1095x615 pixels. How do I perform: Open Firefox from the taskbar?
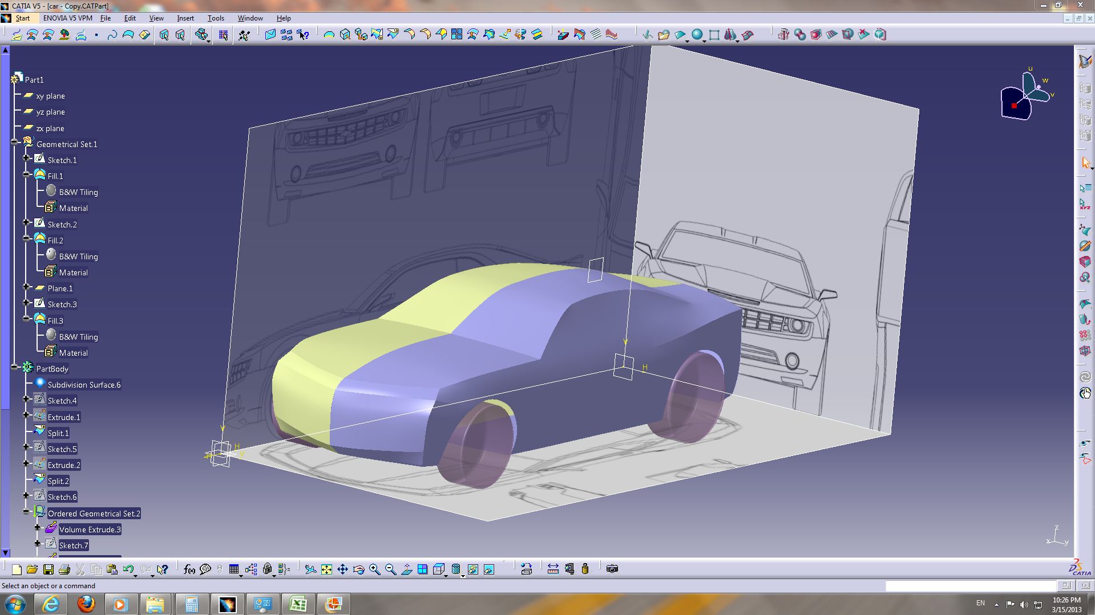tap(86, 604)
